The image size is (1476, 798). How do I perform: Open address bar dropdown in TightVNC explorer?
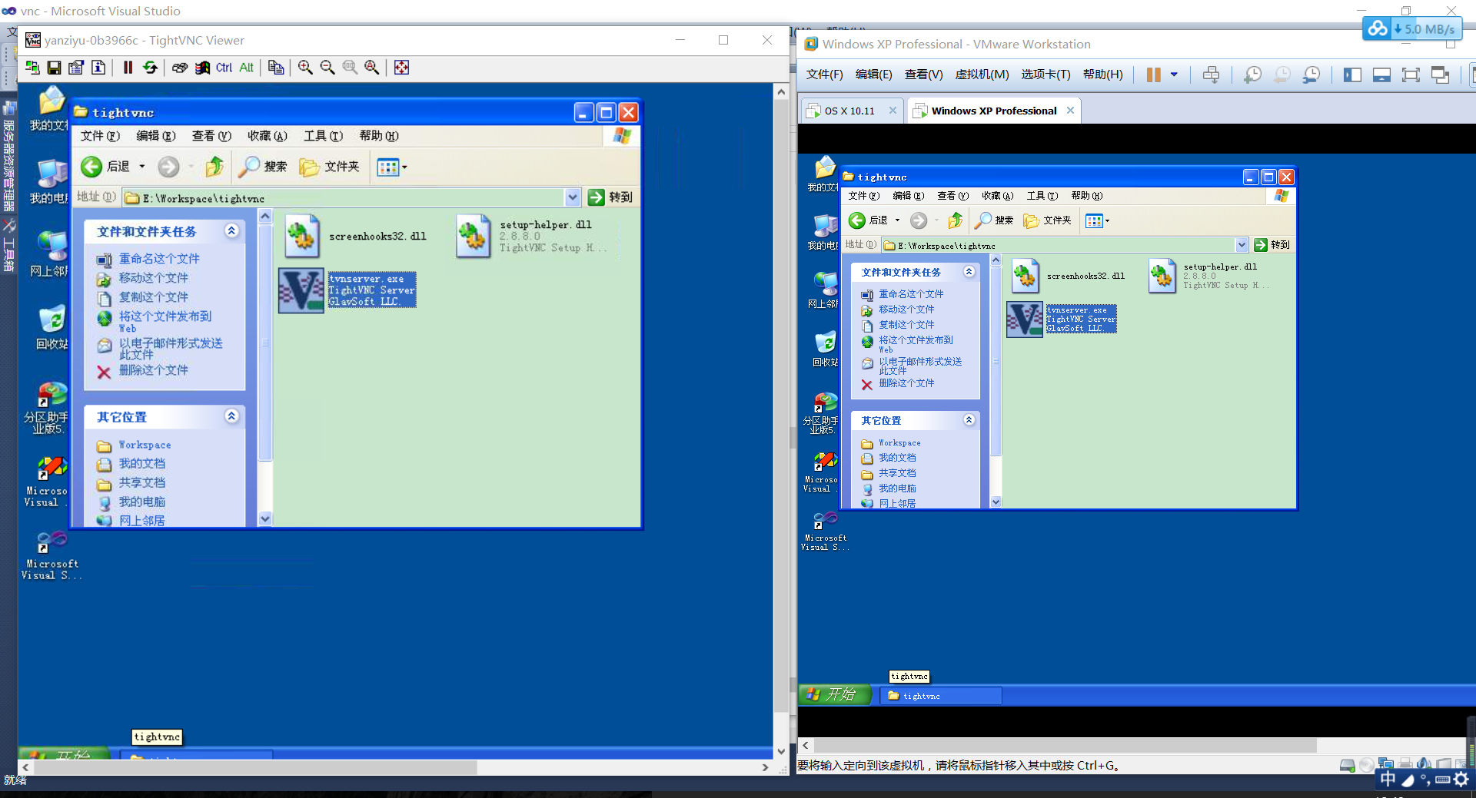pos(573,197)
